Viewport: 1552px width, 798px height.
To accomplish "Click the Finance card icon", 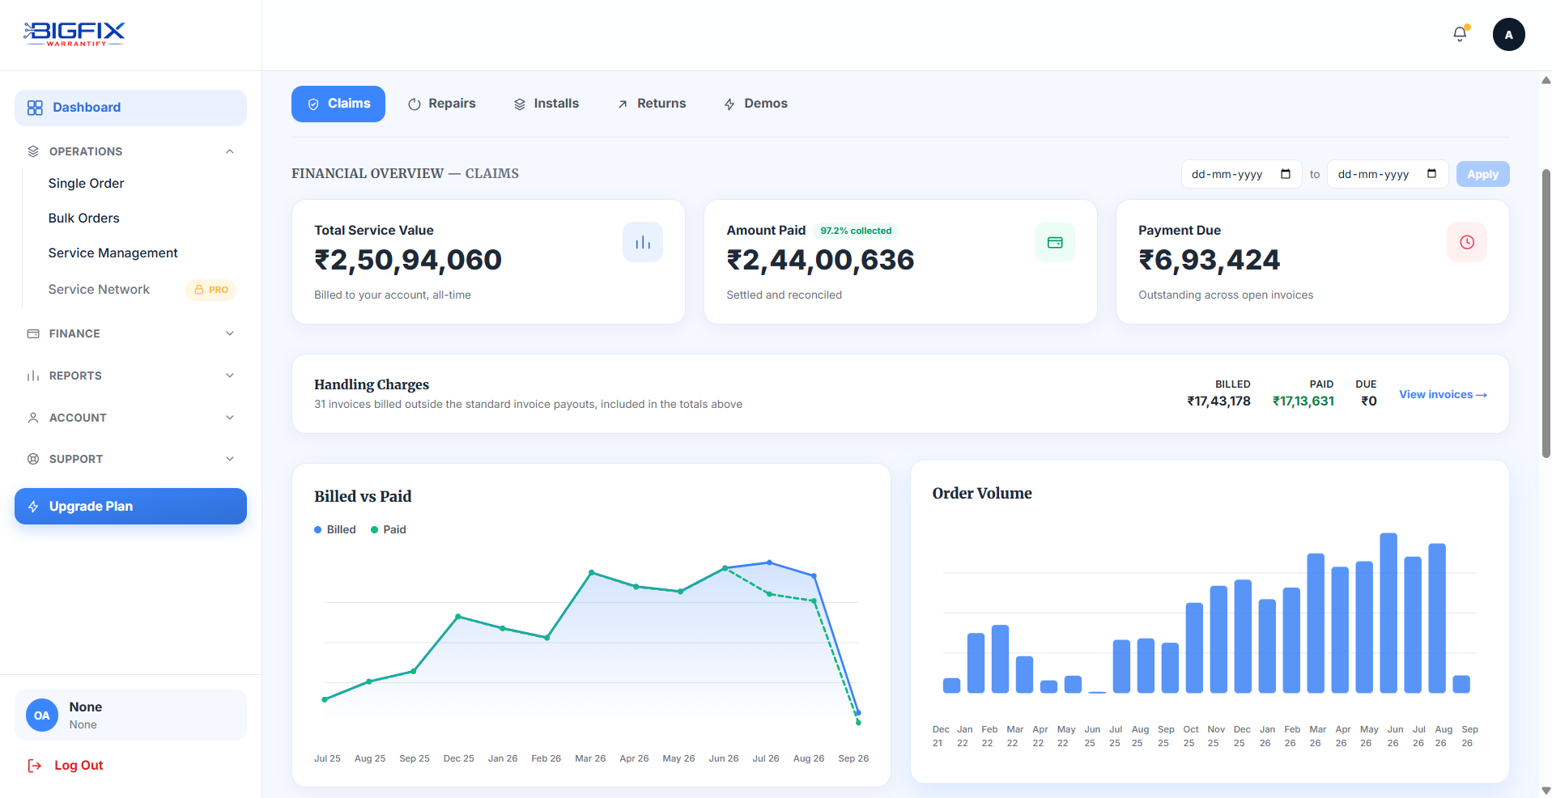I will (33, 333).
